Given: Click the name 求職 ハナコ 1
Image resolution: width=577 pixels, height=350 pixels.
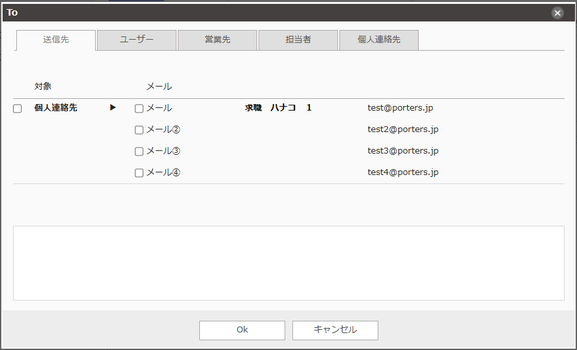Looking at the screenshot, I should [278, 108].
